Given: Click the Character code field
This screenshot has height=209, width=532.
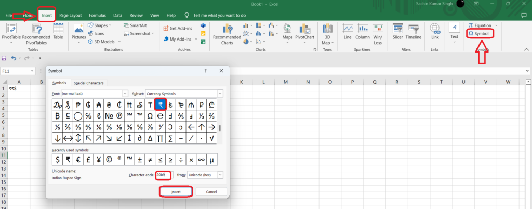Looking at the screenshot, I should (165, 175).
